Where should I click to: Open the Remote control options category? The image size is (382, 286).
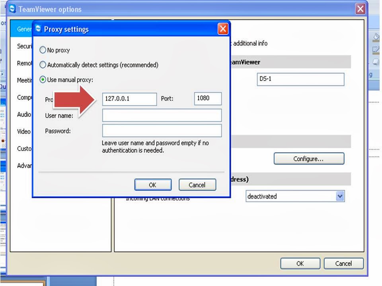point(21,63)
